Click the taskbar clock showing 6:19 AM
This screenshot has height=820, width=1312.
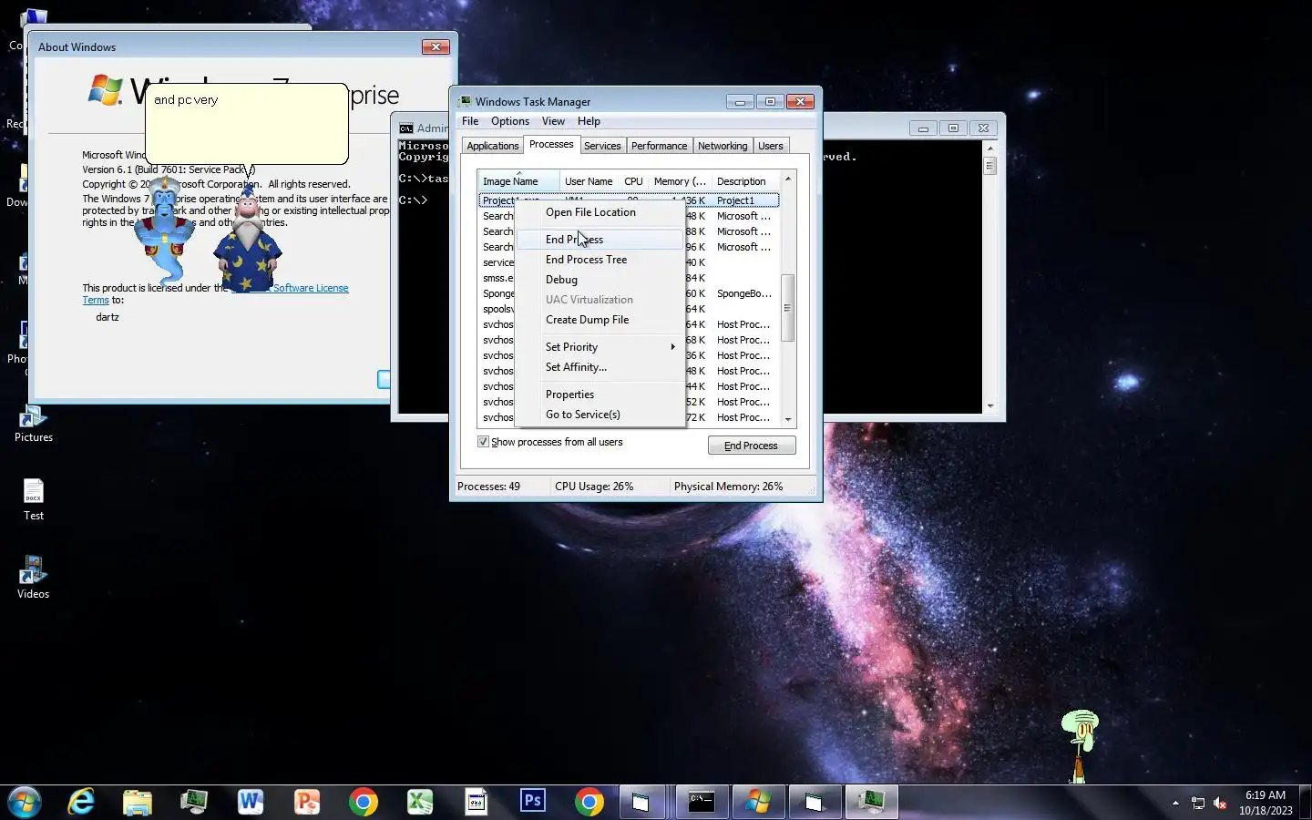coord(1266,803)
